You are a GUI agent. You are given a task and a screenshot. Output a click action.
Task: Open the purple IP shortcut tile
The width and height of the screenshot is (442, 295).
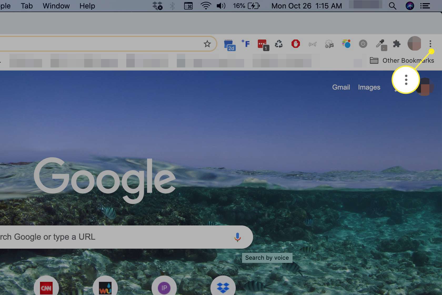click(x=164, y=288)
